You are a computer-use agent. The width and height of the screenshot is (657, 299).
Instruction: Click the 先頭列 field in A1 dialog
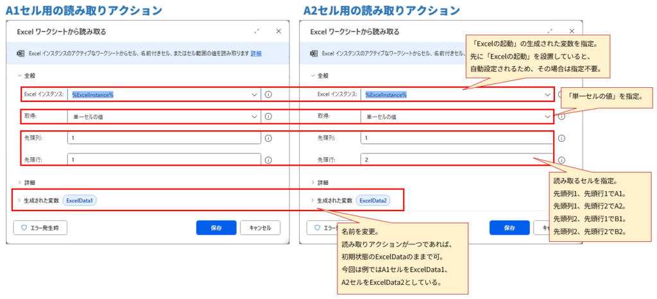[164, 138]
